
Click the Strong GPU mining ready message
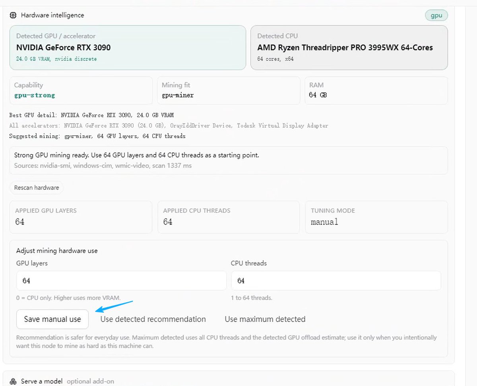pyautogui.click(x=137, y=155)
